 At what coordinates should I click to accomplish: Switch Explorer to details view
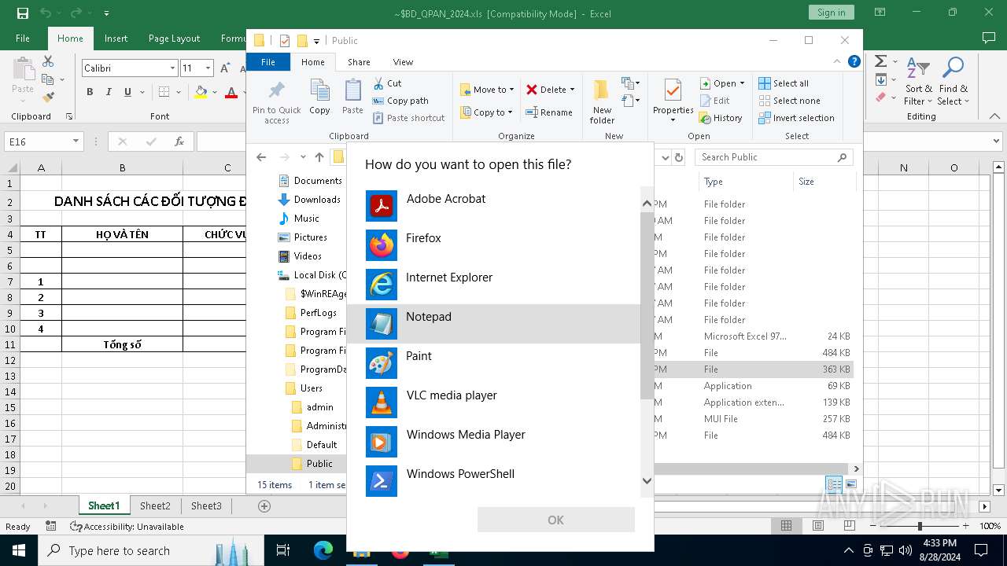pyautogui.click(x=834, y=484)
